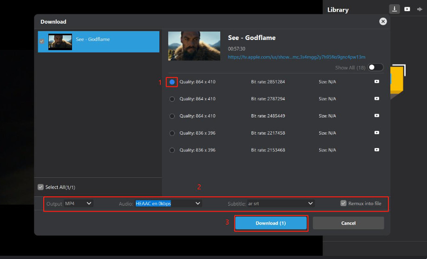
Task: Click video icon for bit rate 2153468
Action: pyautogui.click(x=377, y=150)
